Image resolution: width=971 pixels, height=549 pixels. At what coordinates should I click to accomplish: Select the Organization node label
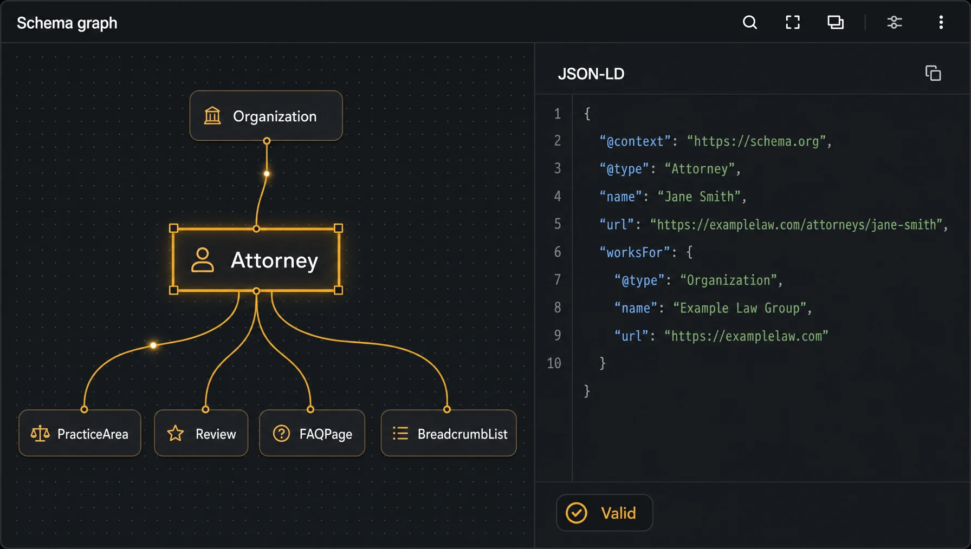pyautogui.click(x=275, y=116)
